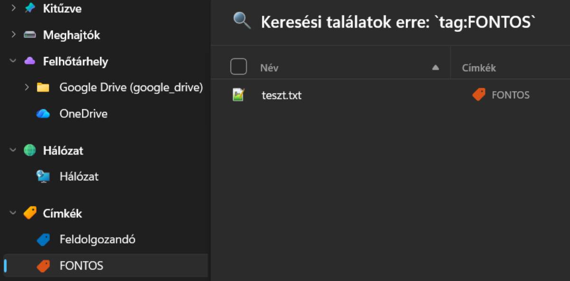Collapse the Felhőtárhely section
The height and width of the screenshot is (281, 570).
[13, 61]
